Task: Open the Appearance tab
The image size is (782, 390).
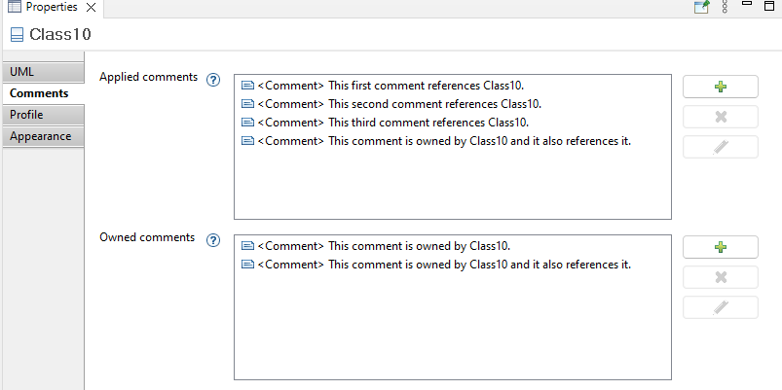Action: tap(43, 136)
